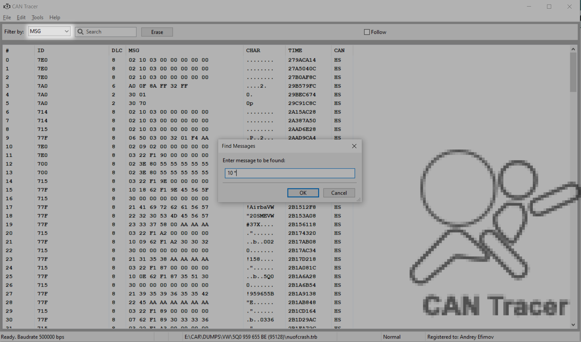This screenshot has height=342, width=581.
Task: Close the Find Messages dialog with X
Action: [x=354, y=146]
